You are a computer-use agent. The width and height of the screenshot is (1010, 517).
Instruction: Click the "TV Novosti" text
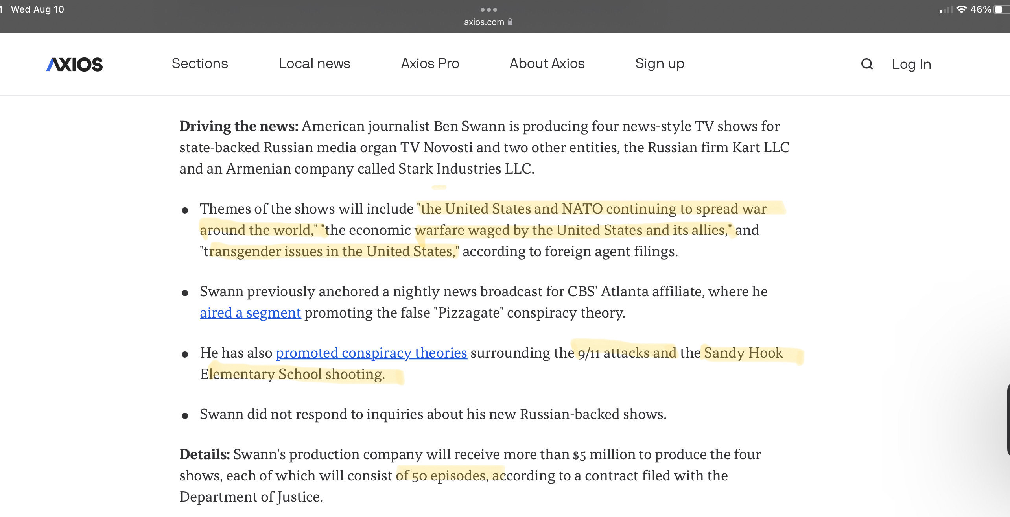coord(436,148)
